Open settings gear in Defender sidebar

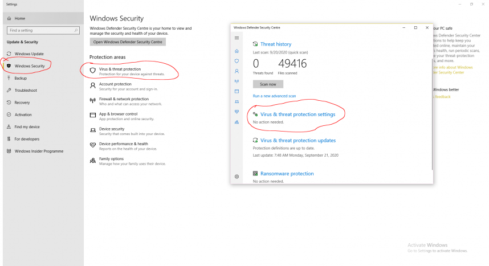pos(237,177)
